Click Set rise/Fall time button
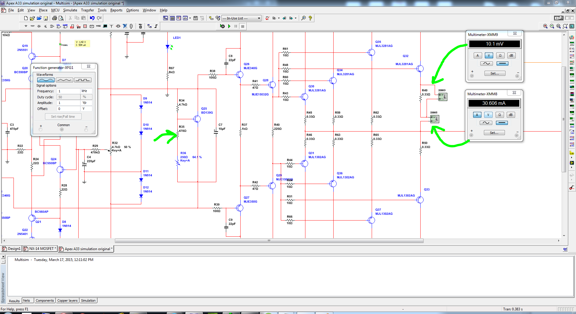 [63, 117]
